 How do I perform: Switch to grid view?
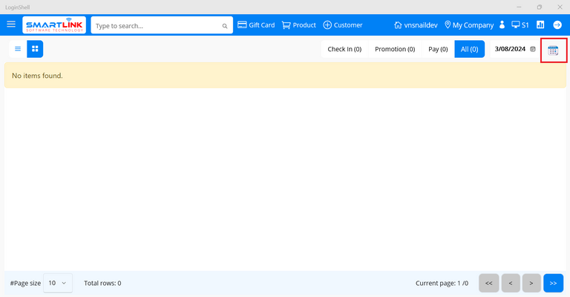coord(35,49)
